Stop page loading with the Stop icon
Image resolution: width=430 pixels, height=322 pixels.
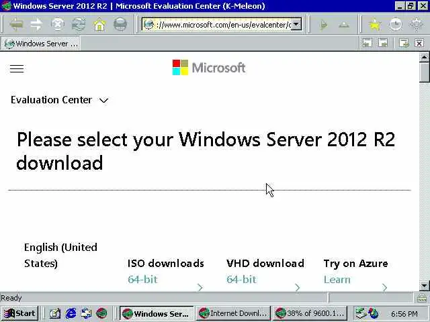click(x=58, y=25)
